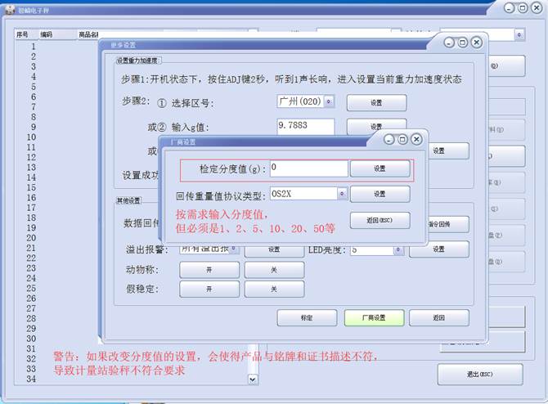The image size is (548, 404).
Task: Select row number 34 in the list
Action: pyautogui.click(x=31, y=379)
